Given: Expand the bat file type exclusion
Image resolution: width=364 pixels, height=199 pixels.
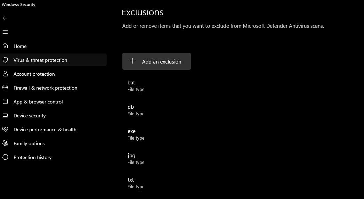Looking at the screenshot, I should point(136,86).
